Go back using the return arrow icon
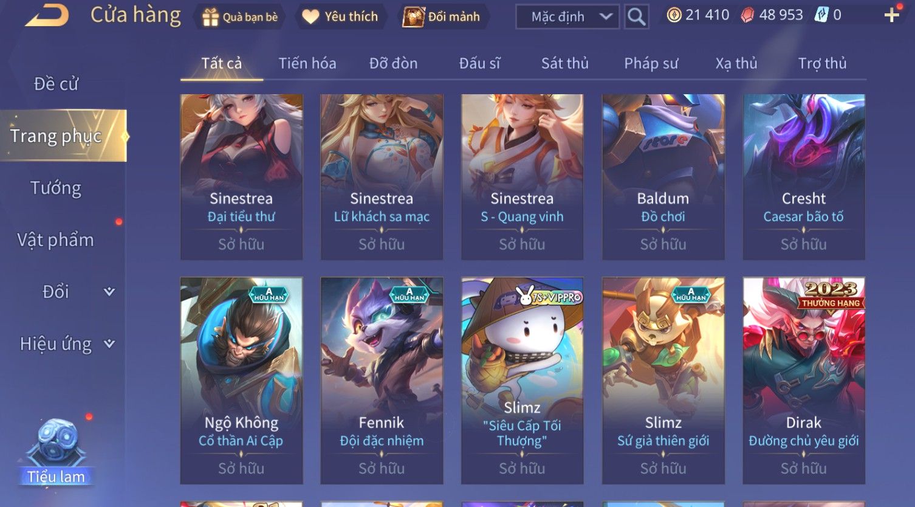 pos(47,15)
